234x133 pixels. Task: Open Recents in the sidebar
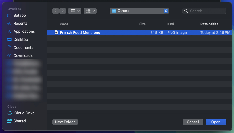(20, 23)
